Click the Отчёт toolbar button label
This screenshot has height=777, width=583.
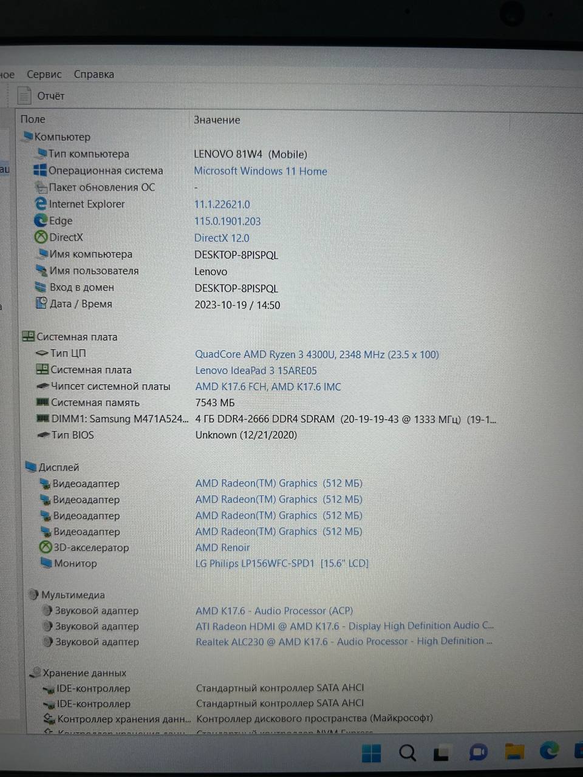click(x=50, y=96)
